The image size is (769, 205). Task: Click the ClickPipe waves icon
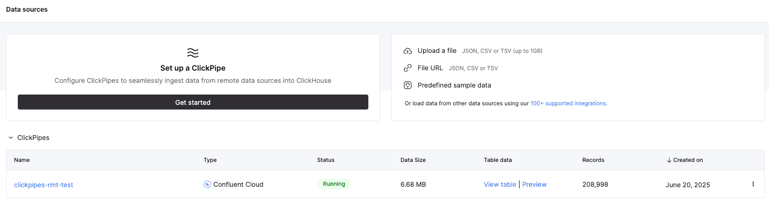click(x=193, y=52)
